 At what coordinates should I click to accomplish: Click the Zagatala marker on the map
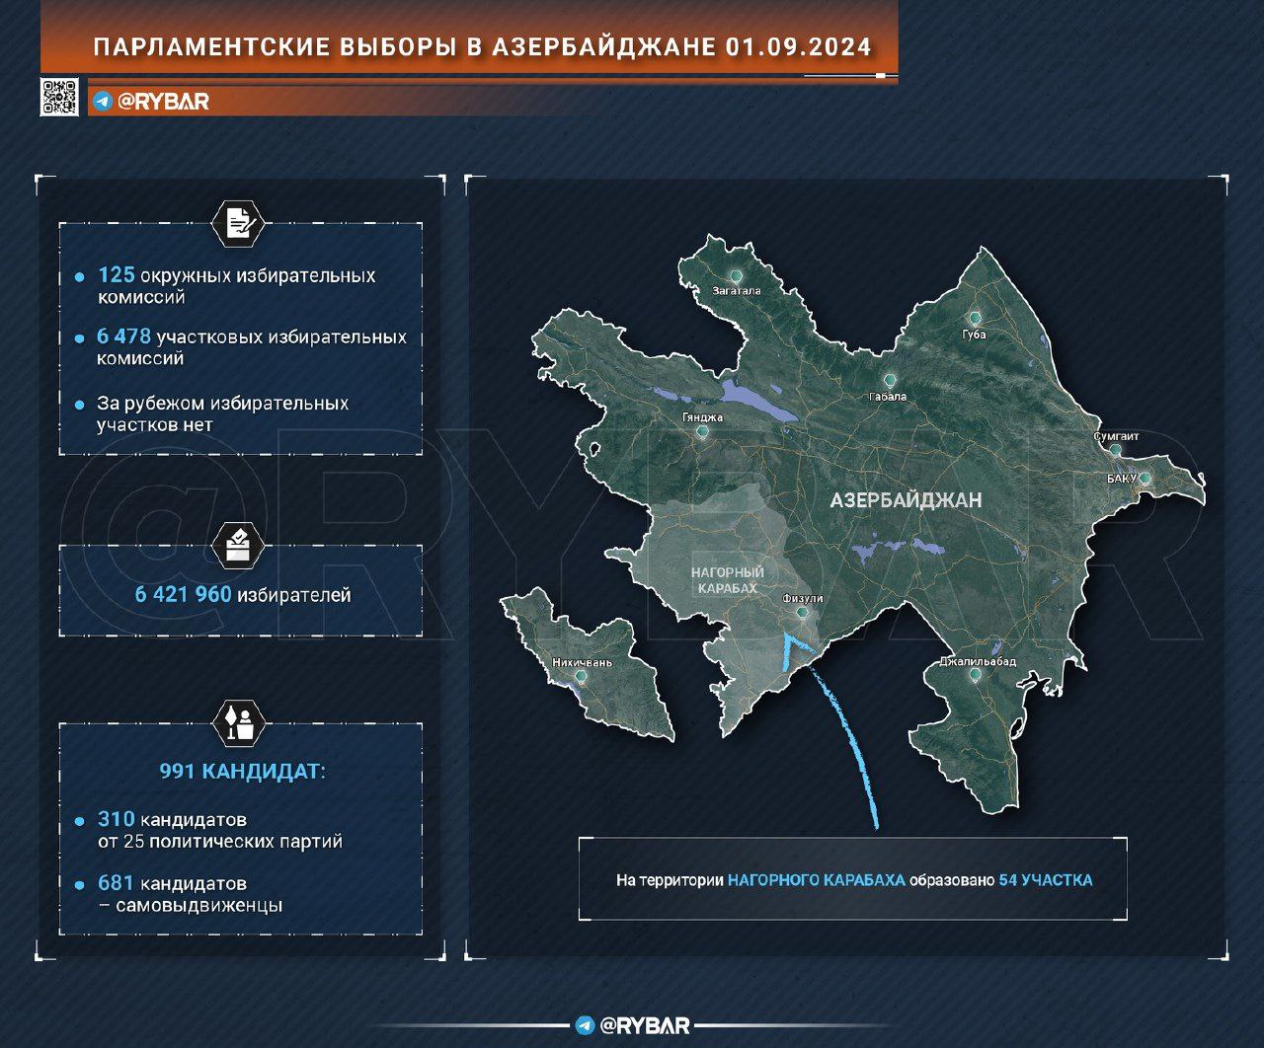coord(736,276)
